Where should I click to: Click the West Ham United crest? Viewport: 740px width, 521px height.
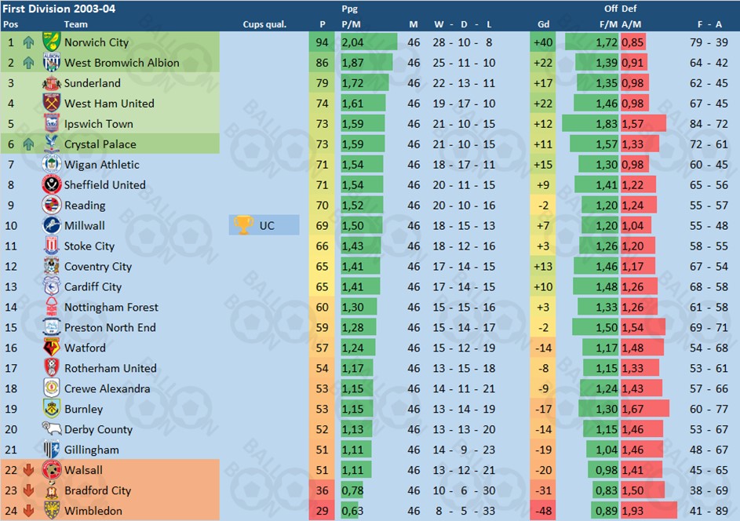pos(52,103)
